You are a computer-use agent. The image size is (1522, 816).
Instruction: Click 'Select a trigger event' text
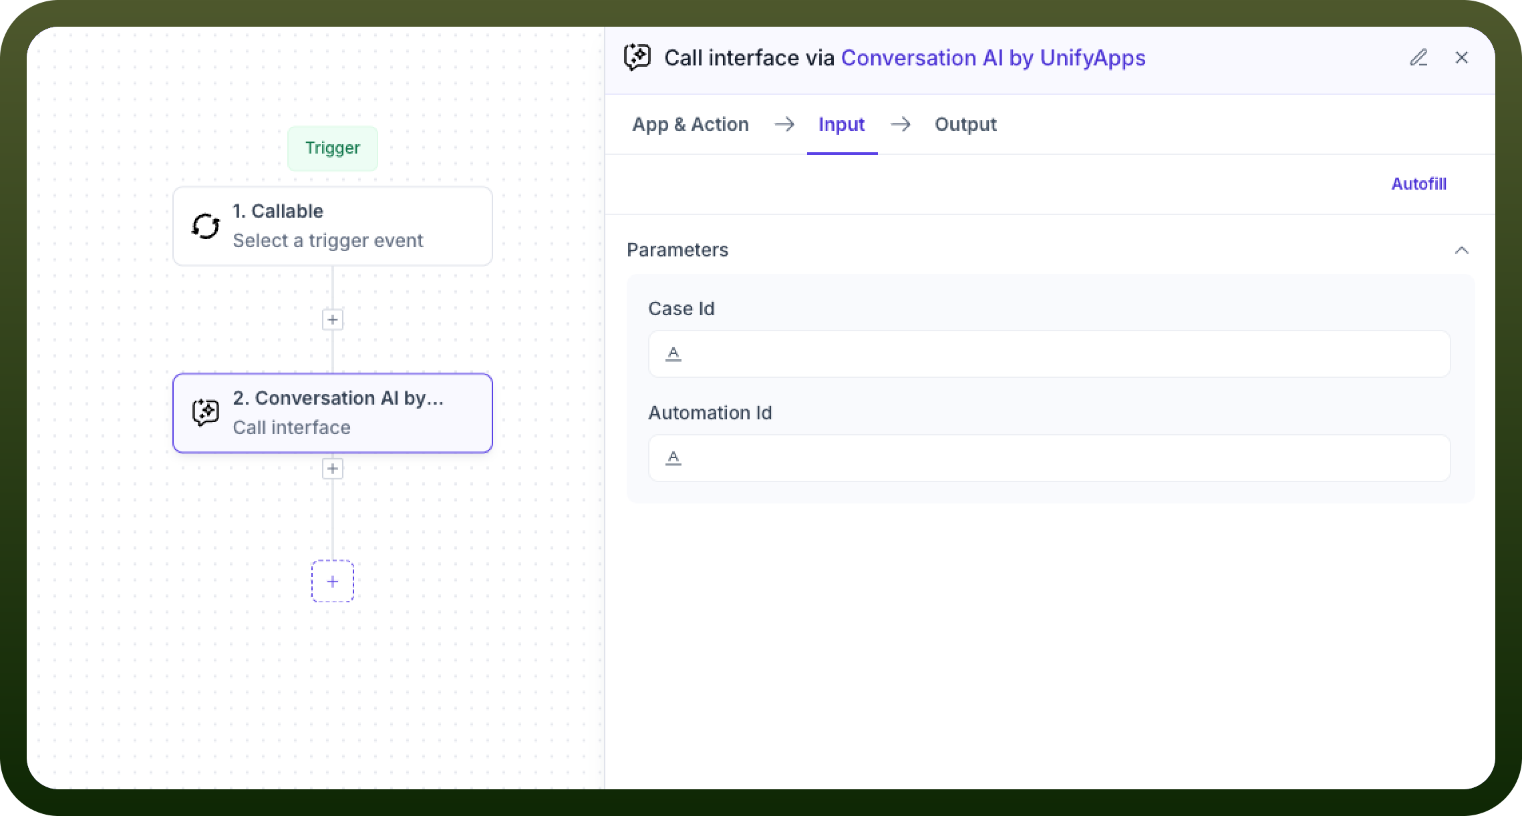click(328, 240)
